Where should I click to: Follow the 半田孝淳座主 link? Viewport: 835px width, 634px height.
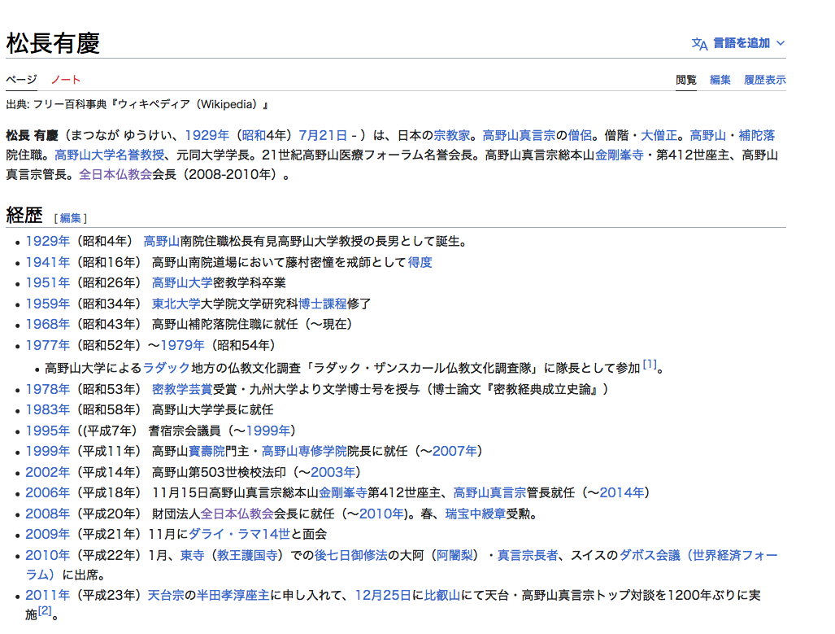(233, 595)
